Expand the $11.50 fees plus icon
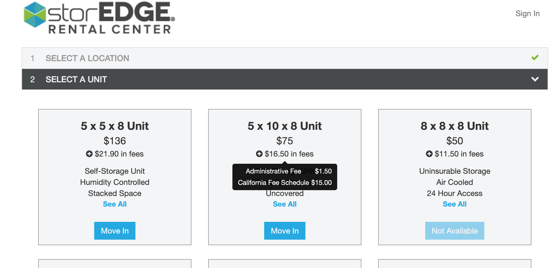The image size is (559, 268). (429, 154)
